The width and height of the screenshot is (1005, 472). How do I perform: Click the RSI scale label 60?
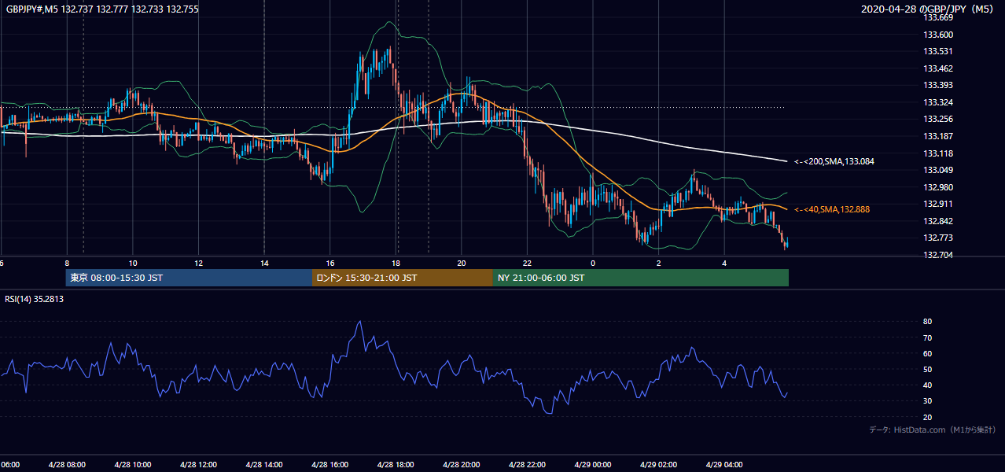click(x=927, y=353)
